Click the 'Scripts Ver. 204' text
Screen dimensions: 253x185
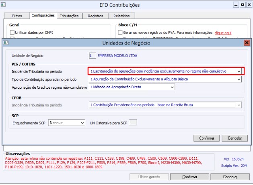pyautogui.click(x=234, y=165)
